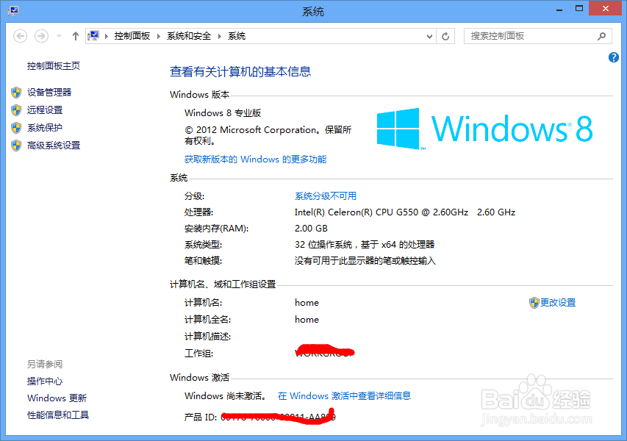Screen dimensions: 627x441
Task: Go back with the back arrow button
Action: [21, 36]
